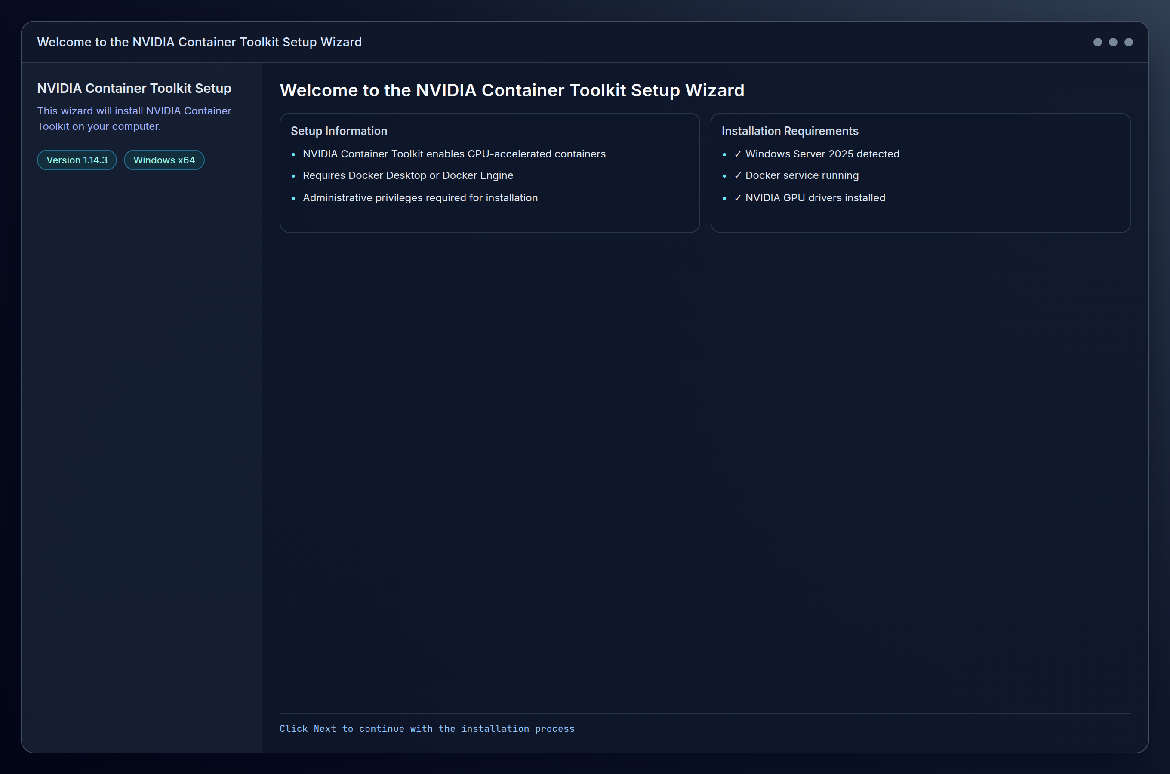Select the Version 1.14.3 badge
This screenshot has height=774, width=1170.
(x=77, y=160)
